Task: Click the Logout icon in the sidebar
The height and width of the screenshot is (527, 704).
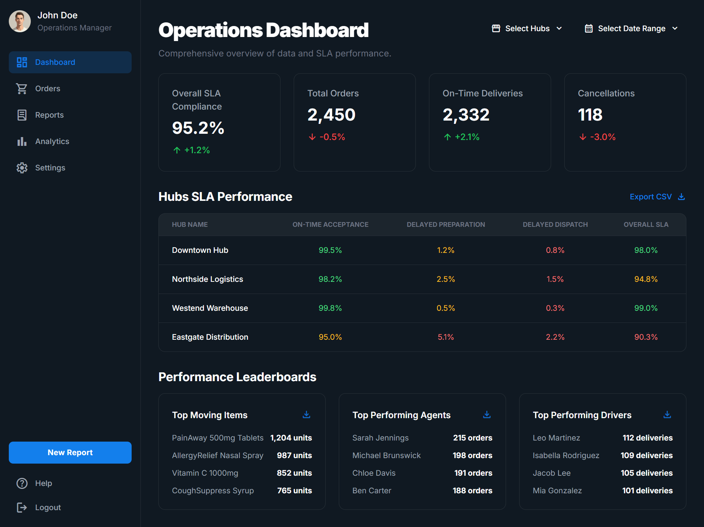Action: point(22,507)
